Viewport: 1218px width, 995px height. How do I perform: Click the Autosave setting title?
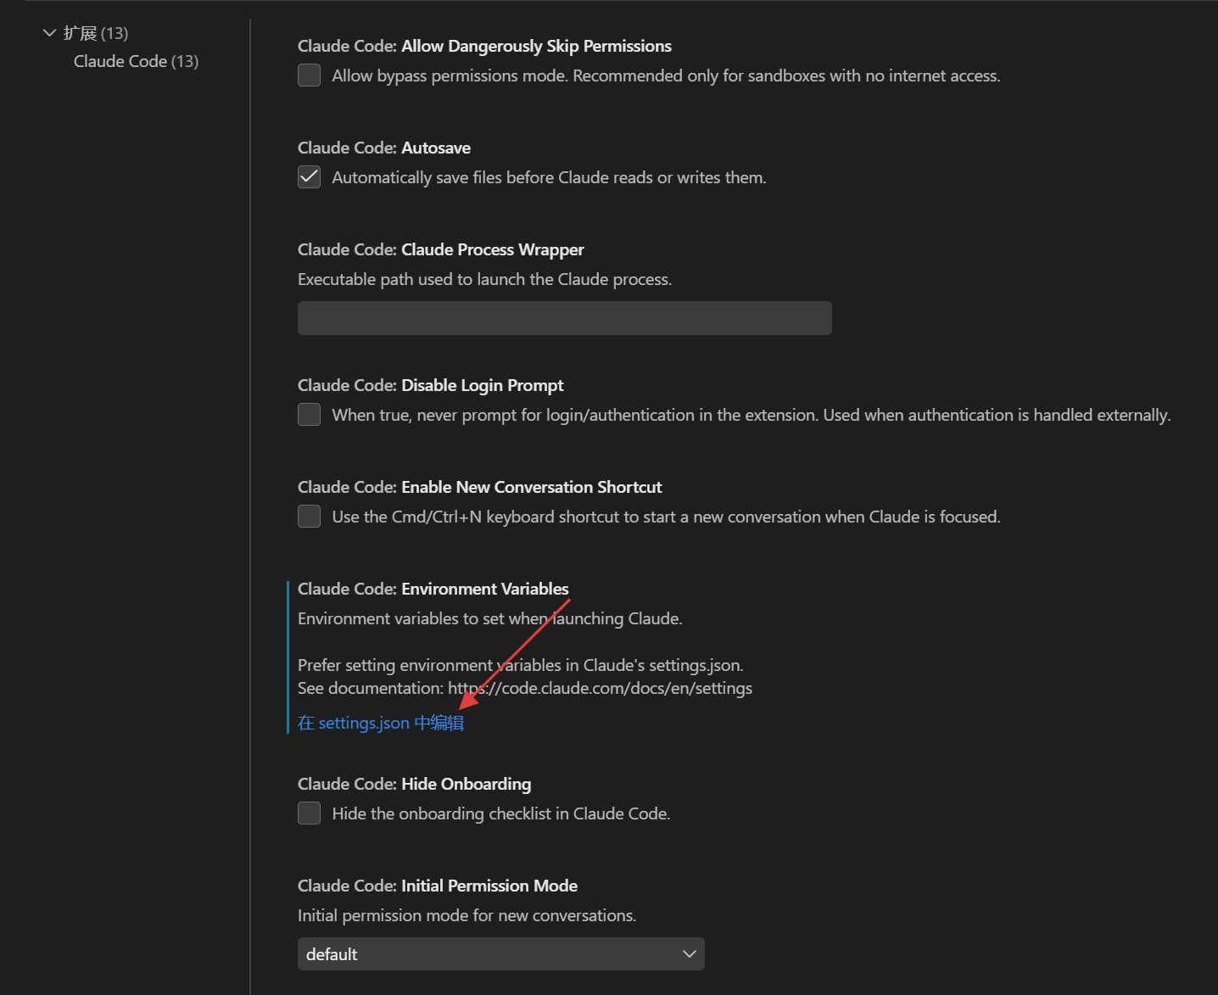click(384, 148)
